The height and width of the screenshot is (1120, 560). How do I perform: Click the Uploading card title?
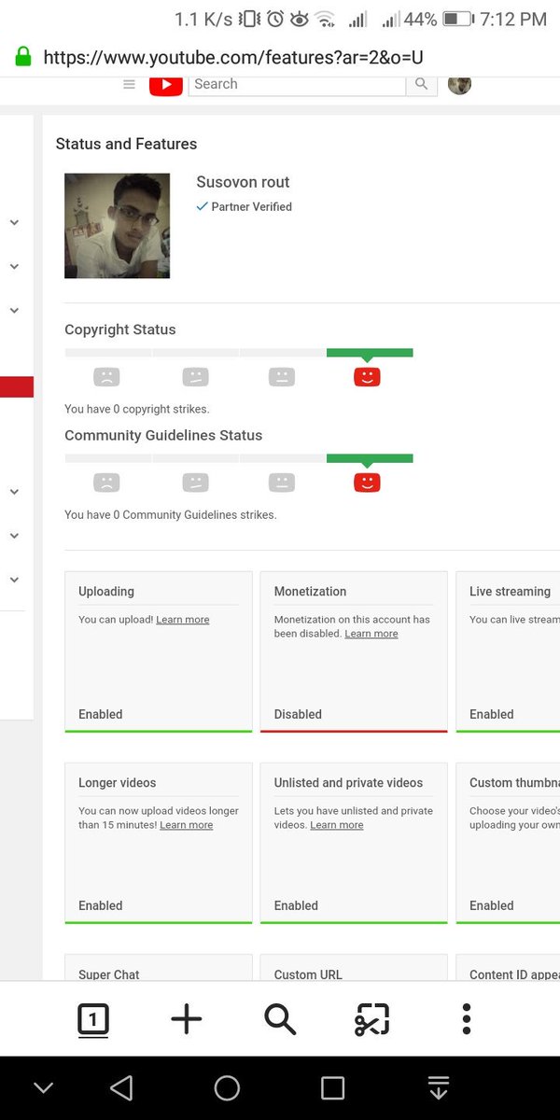(x=106, y=592)
